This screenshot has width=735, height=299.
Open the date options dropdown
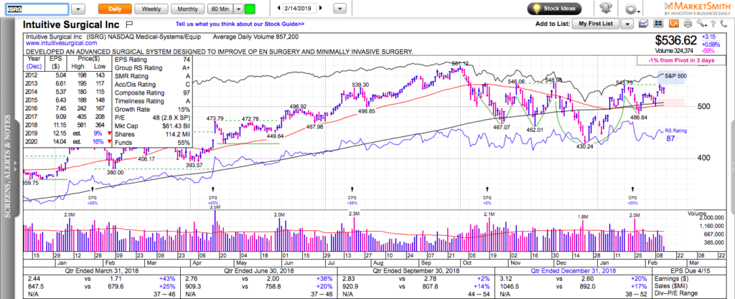tap(341, 9)
